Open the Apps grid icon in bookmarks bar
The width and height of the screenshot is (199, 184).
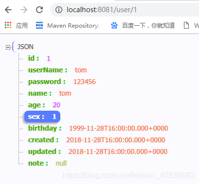pos(8,25)
